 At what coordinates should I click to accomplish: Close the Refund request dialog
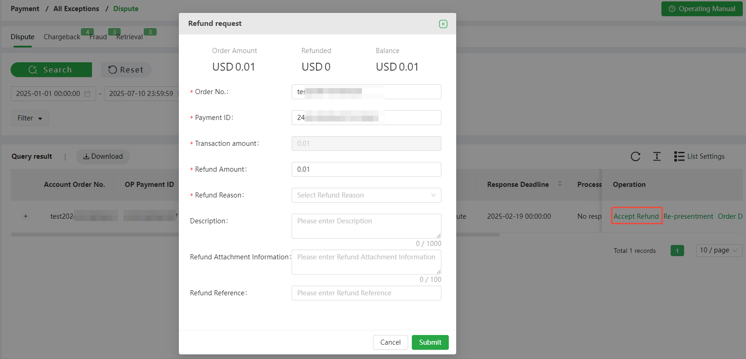(443, 24)
